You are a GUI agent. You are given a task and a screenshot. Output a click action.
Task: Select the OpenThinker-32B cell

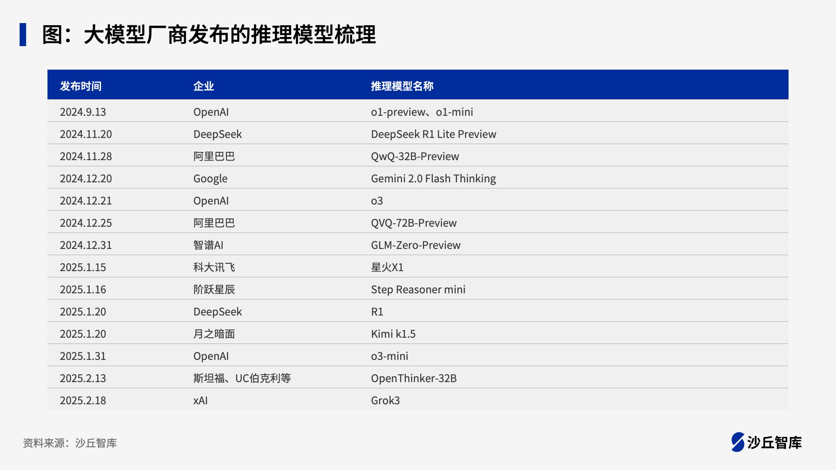point(414,378)
